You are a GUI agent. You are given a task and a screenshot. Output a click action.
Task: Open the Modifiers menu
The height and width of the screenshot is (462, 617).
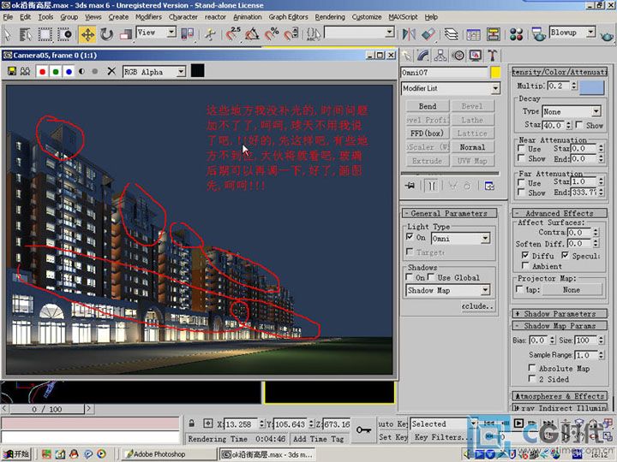point(148,17)
